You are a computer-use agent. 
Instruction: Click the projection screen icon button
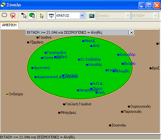[x=51, y=16]
